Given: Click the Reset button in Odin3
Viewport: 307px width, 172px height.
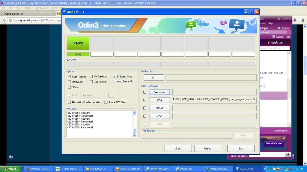Looking at the screenshot, I should 207,149.
